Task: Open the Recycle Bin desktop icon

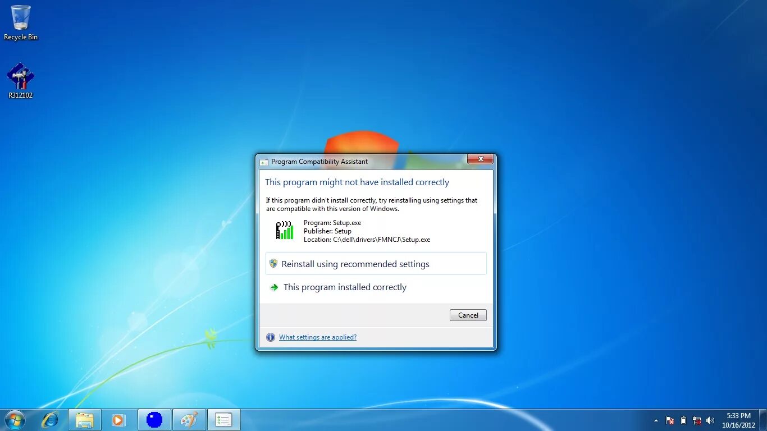Action: 21,22
